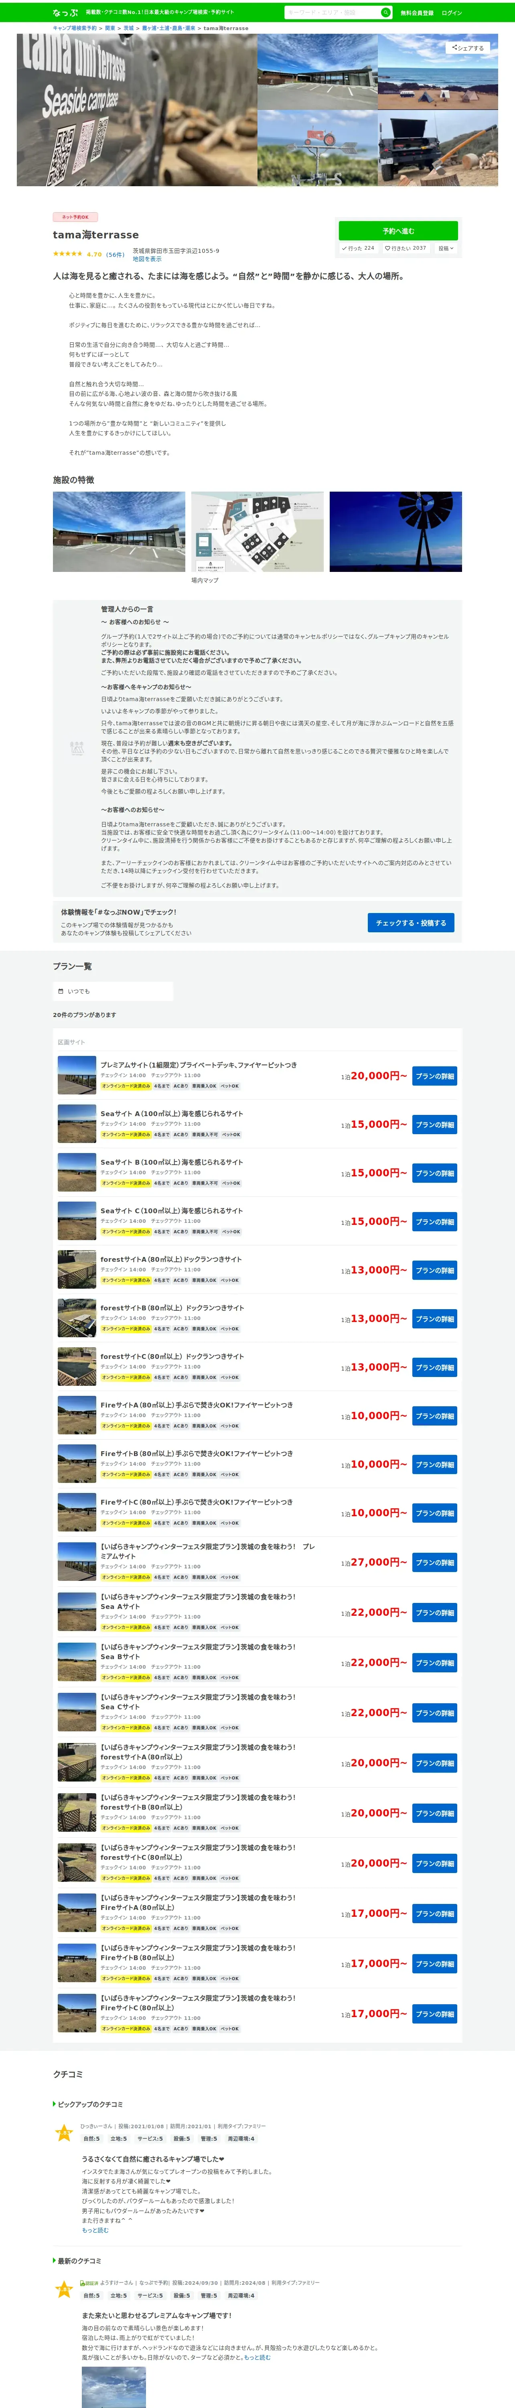
Task: Open the gallery photo of tents by the sea
Action: coord(438,72)
